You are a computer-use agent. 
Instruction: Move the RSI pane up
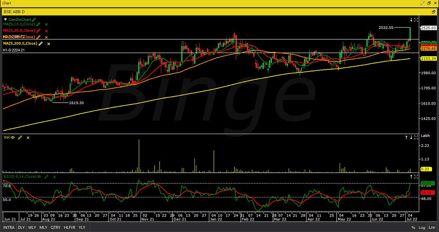click(x=411, y=177)
